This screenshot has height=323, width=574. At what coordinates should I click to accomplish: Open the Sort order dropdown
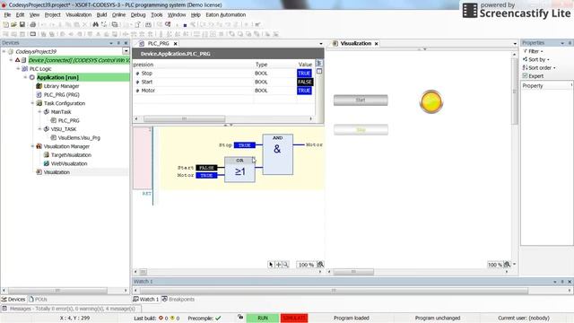539,68
